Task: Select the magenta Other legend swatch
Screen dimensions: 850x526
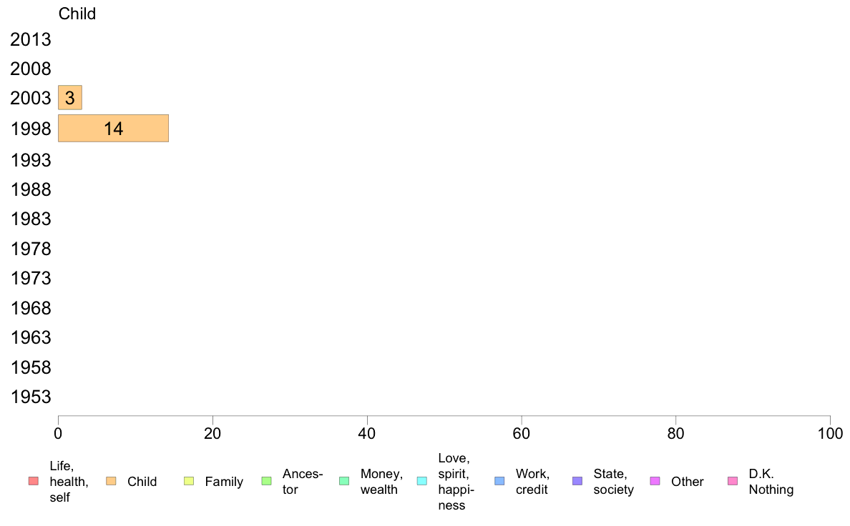Action: [655, 481]
